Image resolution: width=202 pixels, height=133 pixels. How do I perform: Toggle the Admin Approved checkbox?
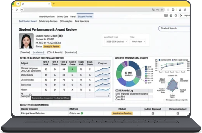coord(153,113)
